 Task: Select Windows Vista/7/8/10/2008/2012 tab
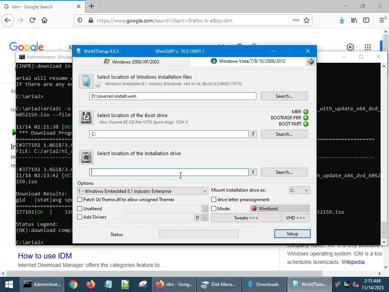click(x=248, y=61)
